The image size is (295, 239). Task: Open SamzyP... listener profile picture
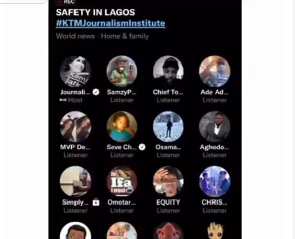[x=122, y=71]
